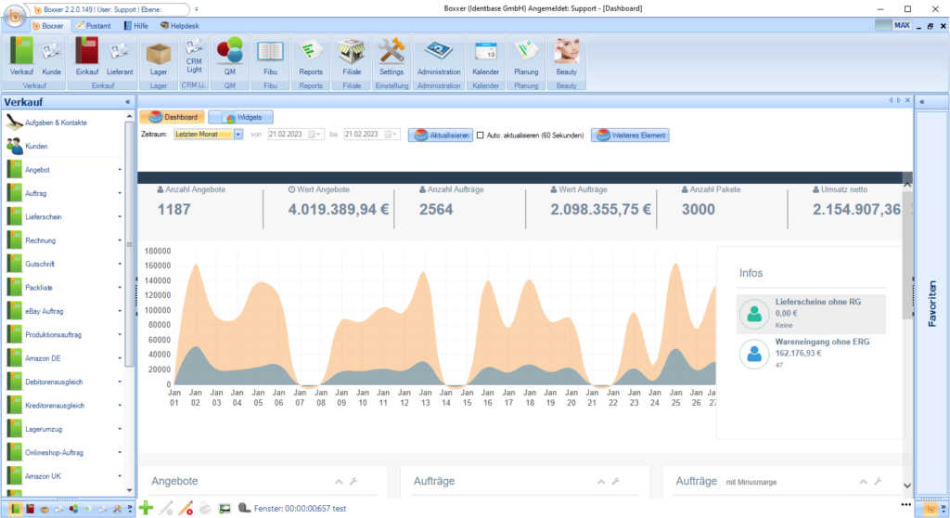
Task: Open the Zeitraum Letzten Monat dropdown
Action: (x=238, y=135)
